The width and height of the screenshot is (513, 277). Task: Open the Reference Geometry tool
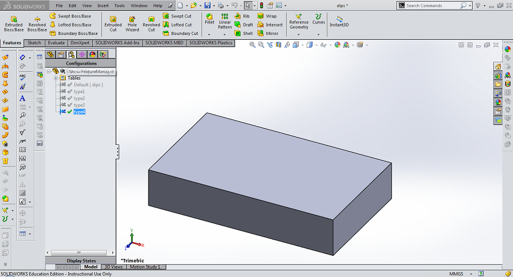tap(299, 21)
